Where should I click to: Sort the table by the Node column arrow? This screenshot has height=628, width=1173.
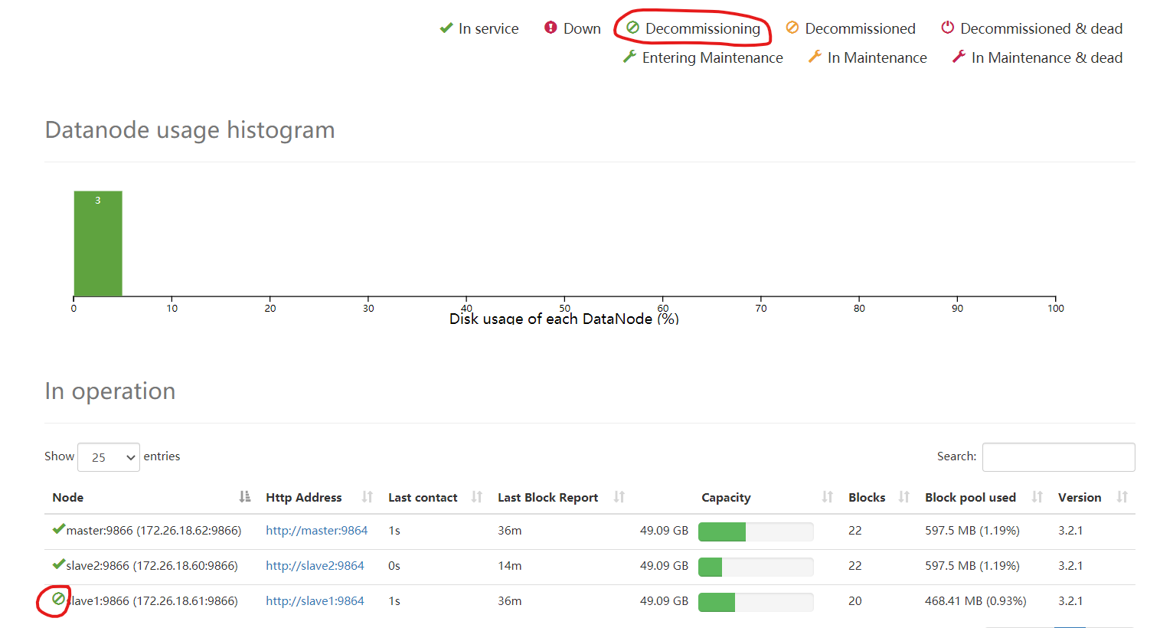pyautogui.click(x=245, y=497)
